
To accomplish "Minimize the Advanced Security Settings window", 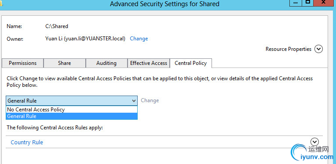I will pos(296,3).
